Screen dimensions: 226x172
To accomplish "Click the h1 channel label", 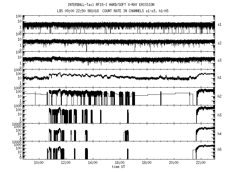I will pyautogui.click(x=220, y=78).
